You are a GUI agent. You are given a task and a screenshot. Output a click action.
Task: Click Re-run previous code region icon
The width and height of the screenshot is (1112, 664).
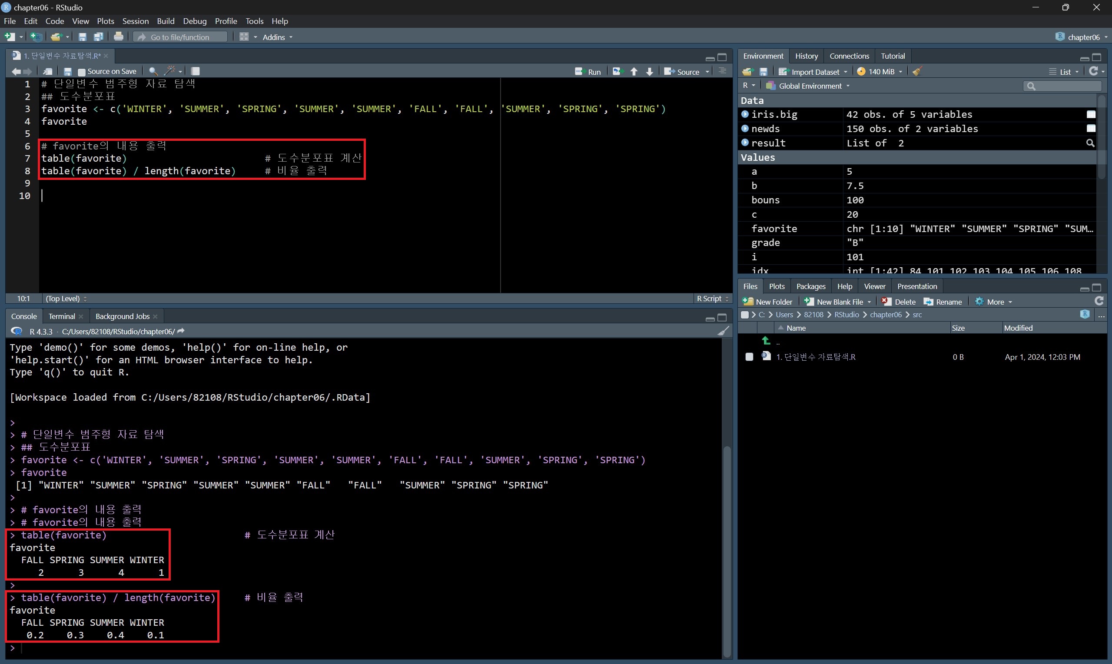(x=618, y=72)
